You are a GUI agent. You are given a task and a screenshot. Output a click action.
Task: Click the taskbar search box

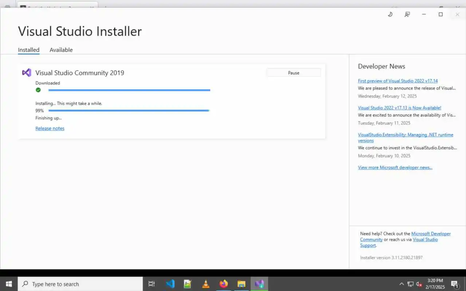80,284
